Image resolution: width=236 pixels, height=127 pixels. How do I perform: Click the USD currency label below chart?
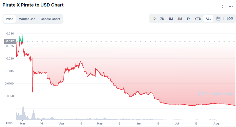(9, 123)
